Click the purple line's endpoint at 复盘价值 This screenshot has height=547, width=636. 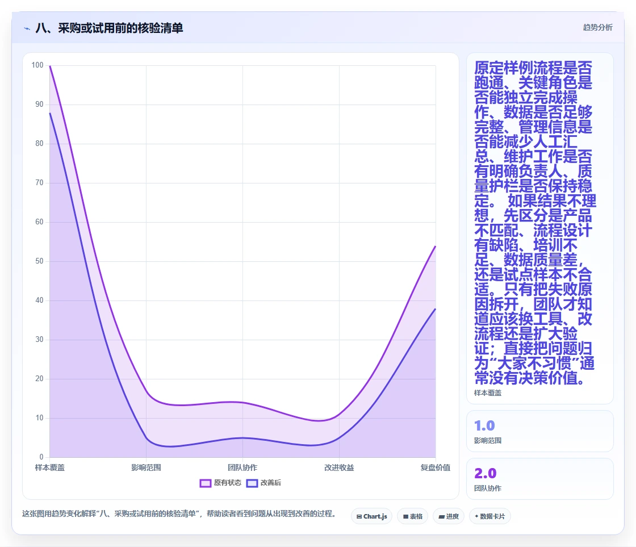[x=435, y=247]
